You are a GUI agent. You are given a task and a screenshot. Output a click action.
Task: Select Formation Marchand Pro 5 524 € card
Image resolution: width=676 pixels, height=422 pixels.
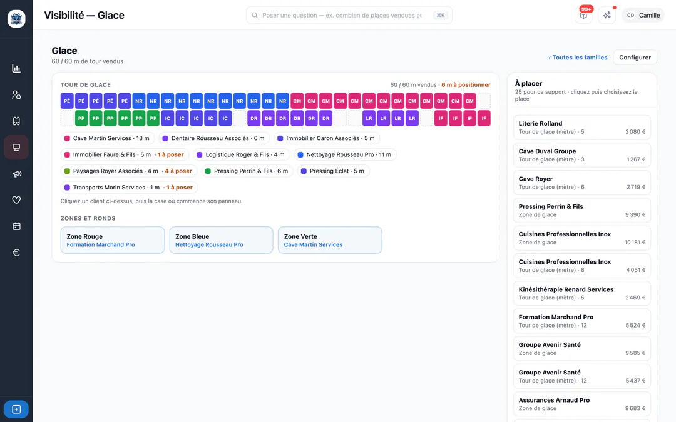click(581, 321)
